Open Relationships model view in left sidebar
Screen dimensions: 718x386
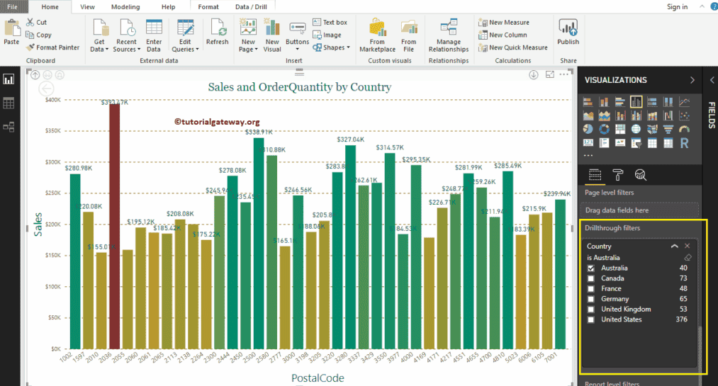[x=9, y=127]
